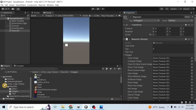The height and width of the screenshot is (110, 196).
Task: Open the Layer Default dropdown
Action: (x=181, y=20)
